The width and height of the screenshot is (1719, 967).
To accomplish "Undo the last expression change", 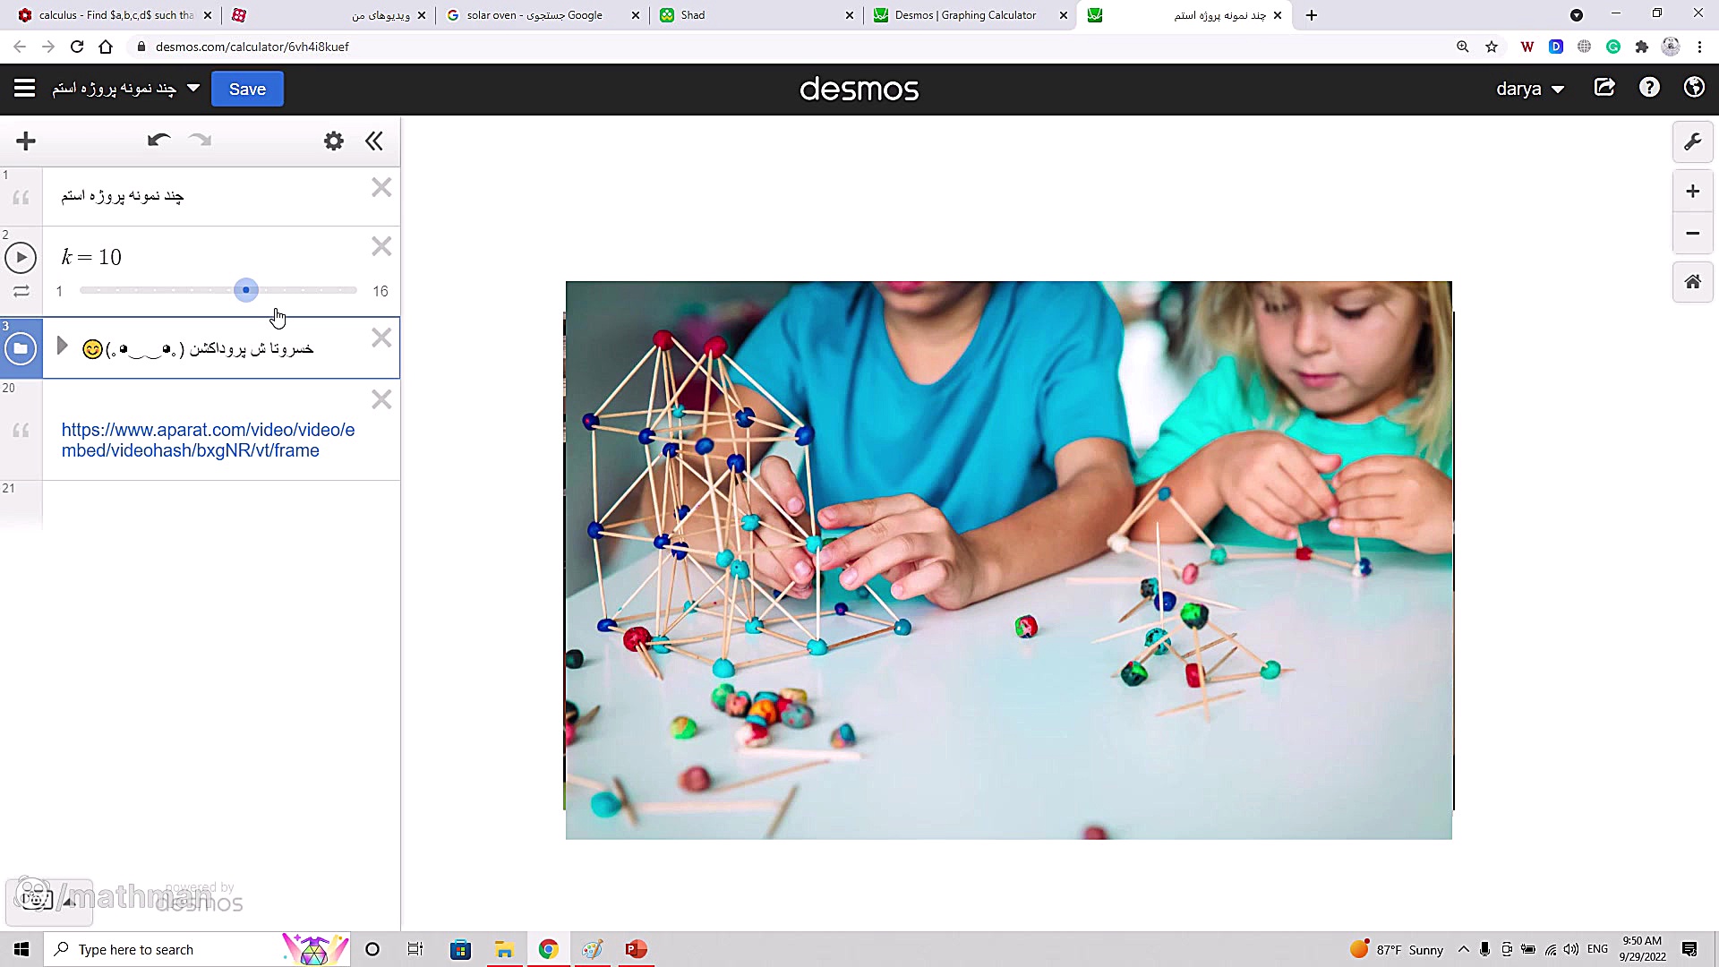I will pyautogui.click(x=158, y=141).
